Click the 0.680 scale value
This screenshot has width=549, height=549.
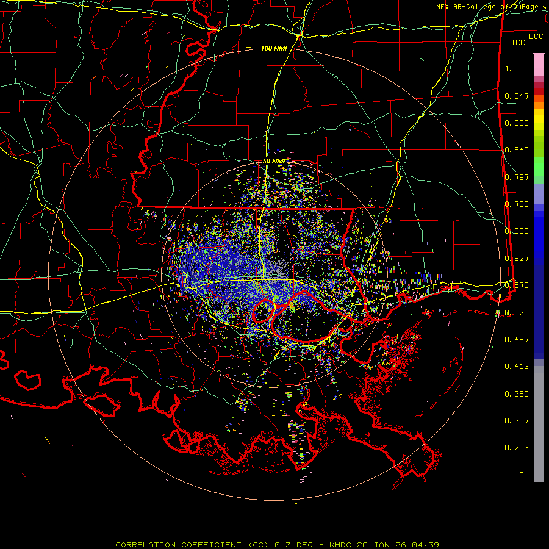(x=517, y=231)
